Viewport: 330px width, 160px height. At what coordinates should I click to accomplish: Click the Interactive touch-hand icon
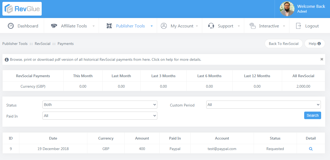[252, 26]
